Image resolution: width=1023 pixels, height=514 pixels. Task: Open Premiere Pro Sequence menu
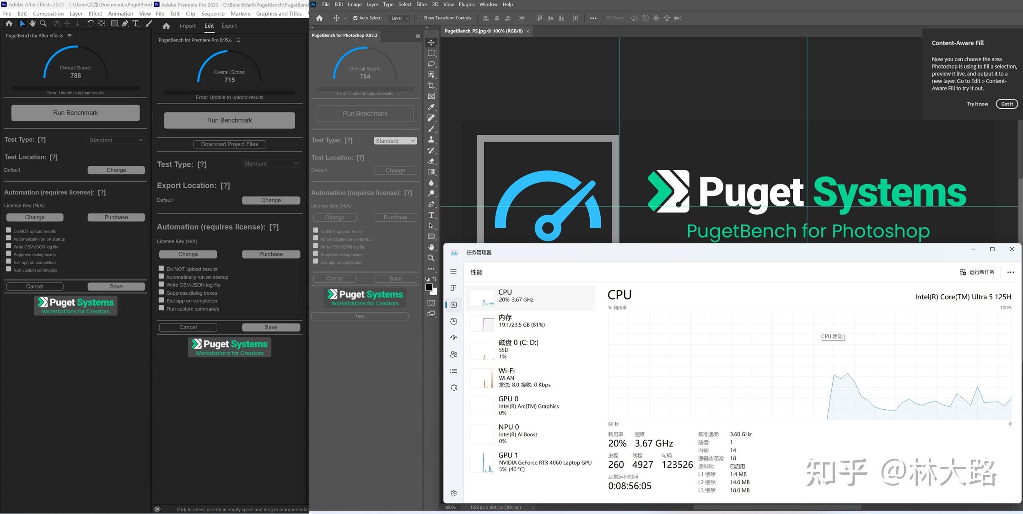point(213,14)
